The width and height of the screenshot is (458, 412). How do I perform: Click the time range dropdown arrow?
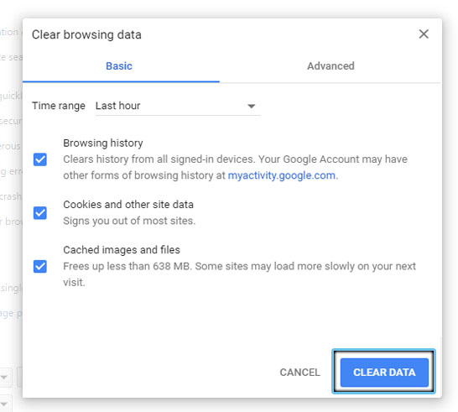251,106
